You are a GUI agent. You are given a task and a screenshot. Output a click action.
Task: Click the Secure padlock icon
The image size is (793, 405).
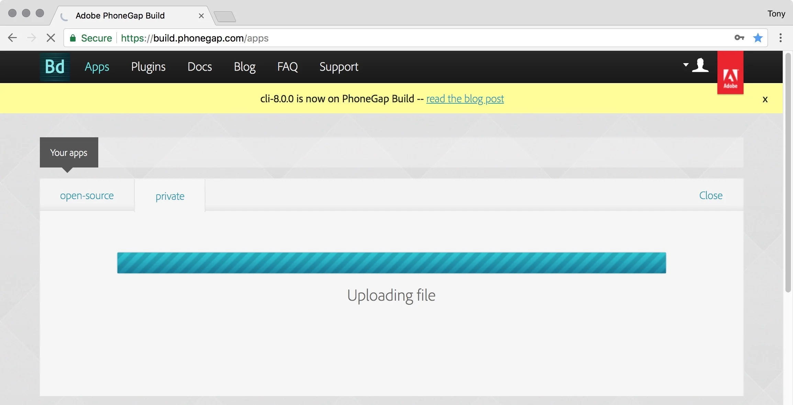[x=72, y=38]
